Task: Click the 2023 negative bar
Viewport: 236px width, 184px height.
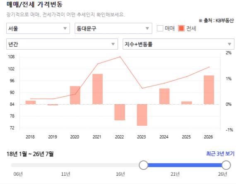Action: point(142,115)
